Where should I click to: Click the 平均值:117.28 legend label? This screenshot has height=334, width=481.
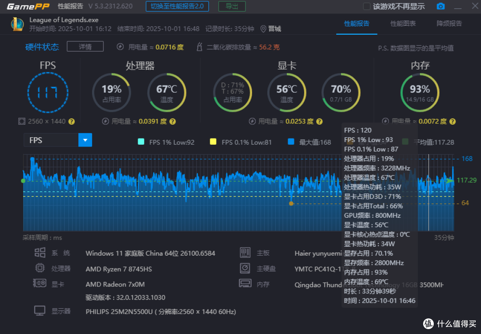[434, 142]
